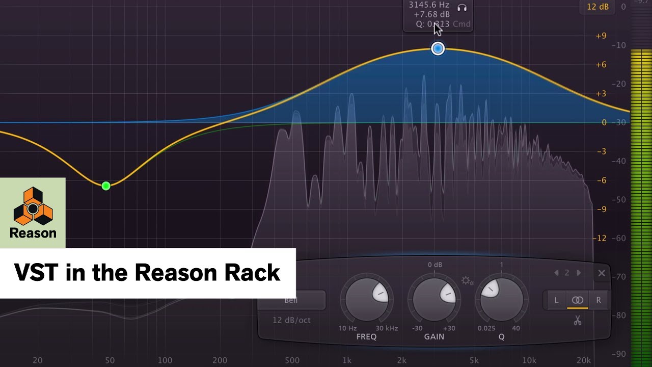Image resolution: width=652 pixels, height=367 pixels.
Task: Set the band to the Left channel (L)
Action: 556,300
